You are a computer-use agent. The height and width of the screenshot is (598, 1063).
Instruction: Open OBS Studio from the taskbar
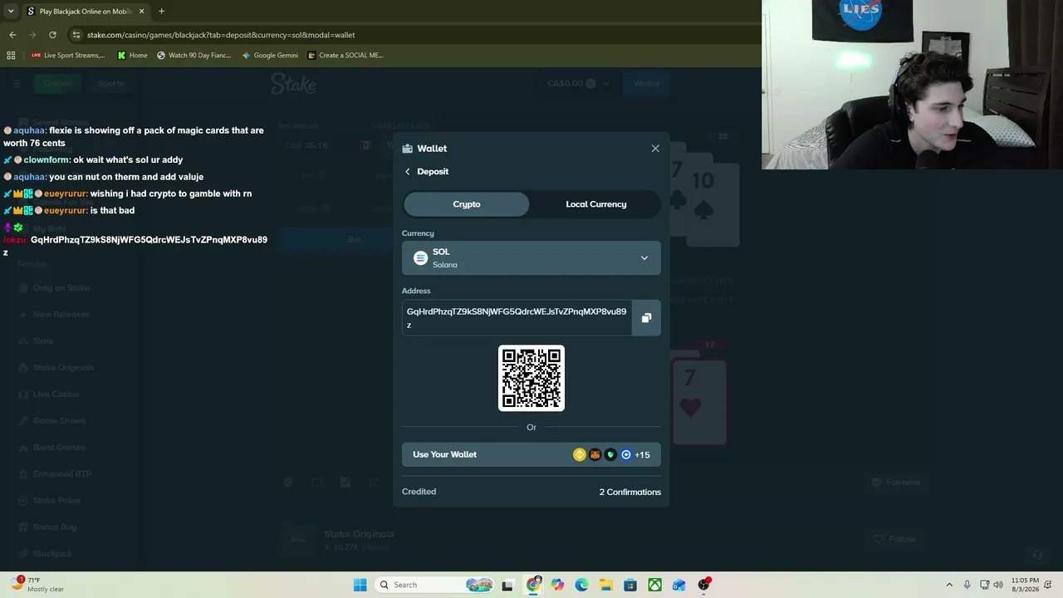pos(703,585)
